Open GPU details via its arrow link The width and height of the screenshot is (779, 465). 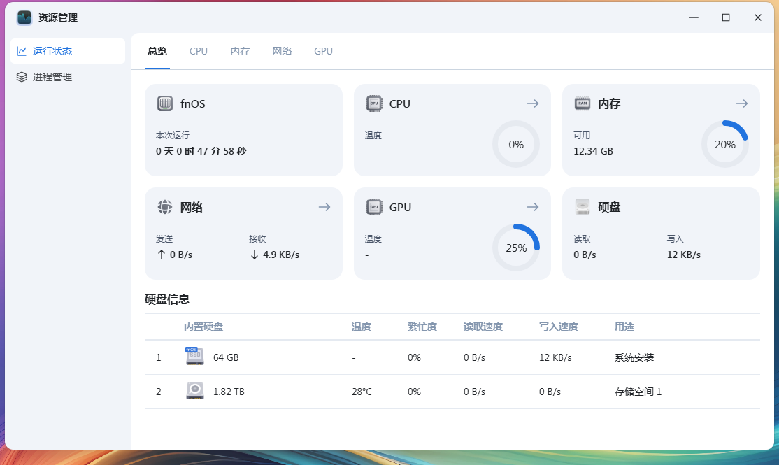click(x=533, y=207)
